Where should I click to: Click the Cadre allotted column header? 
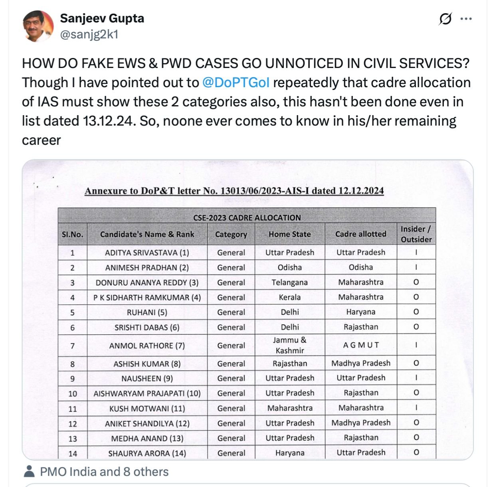(x=360, y=234)
